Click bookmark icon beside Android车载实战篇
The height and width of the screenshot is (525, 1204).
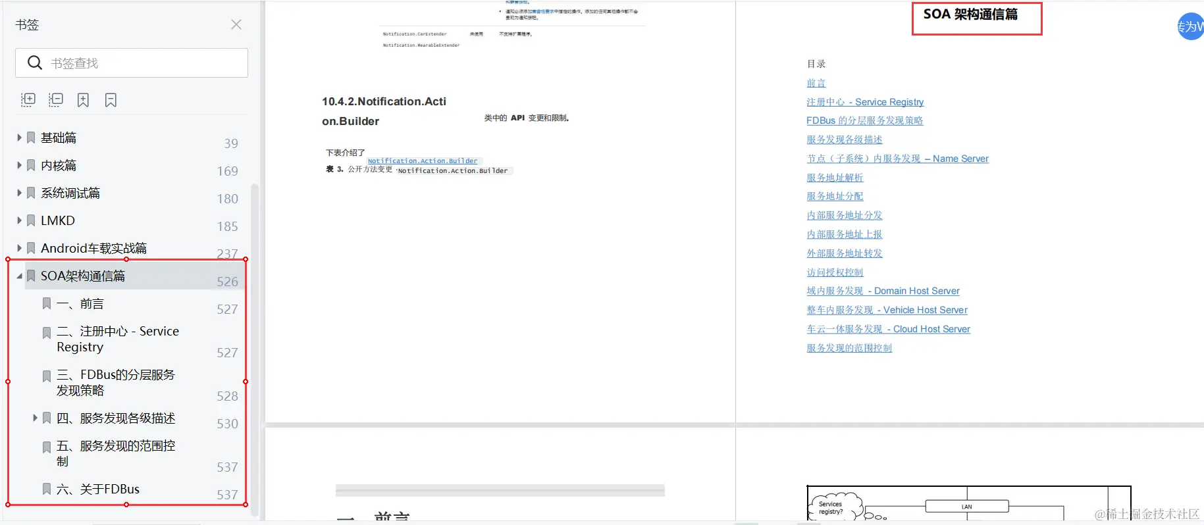click(31, 248)
